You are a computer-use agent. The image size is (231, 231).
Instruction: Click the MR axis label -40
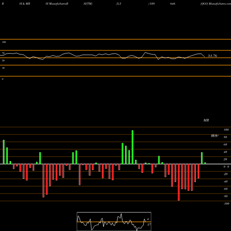tap(225, 182)
